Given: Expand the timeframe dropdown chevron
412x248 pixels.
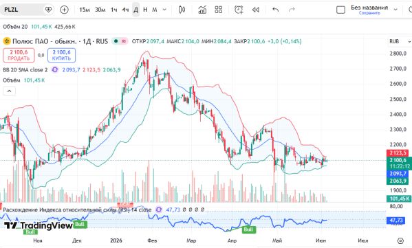Looking at the screenshot, I should tap(164, 10).
